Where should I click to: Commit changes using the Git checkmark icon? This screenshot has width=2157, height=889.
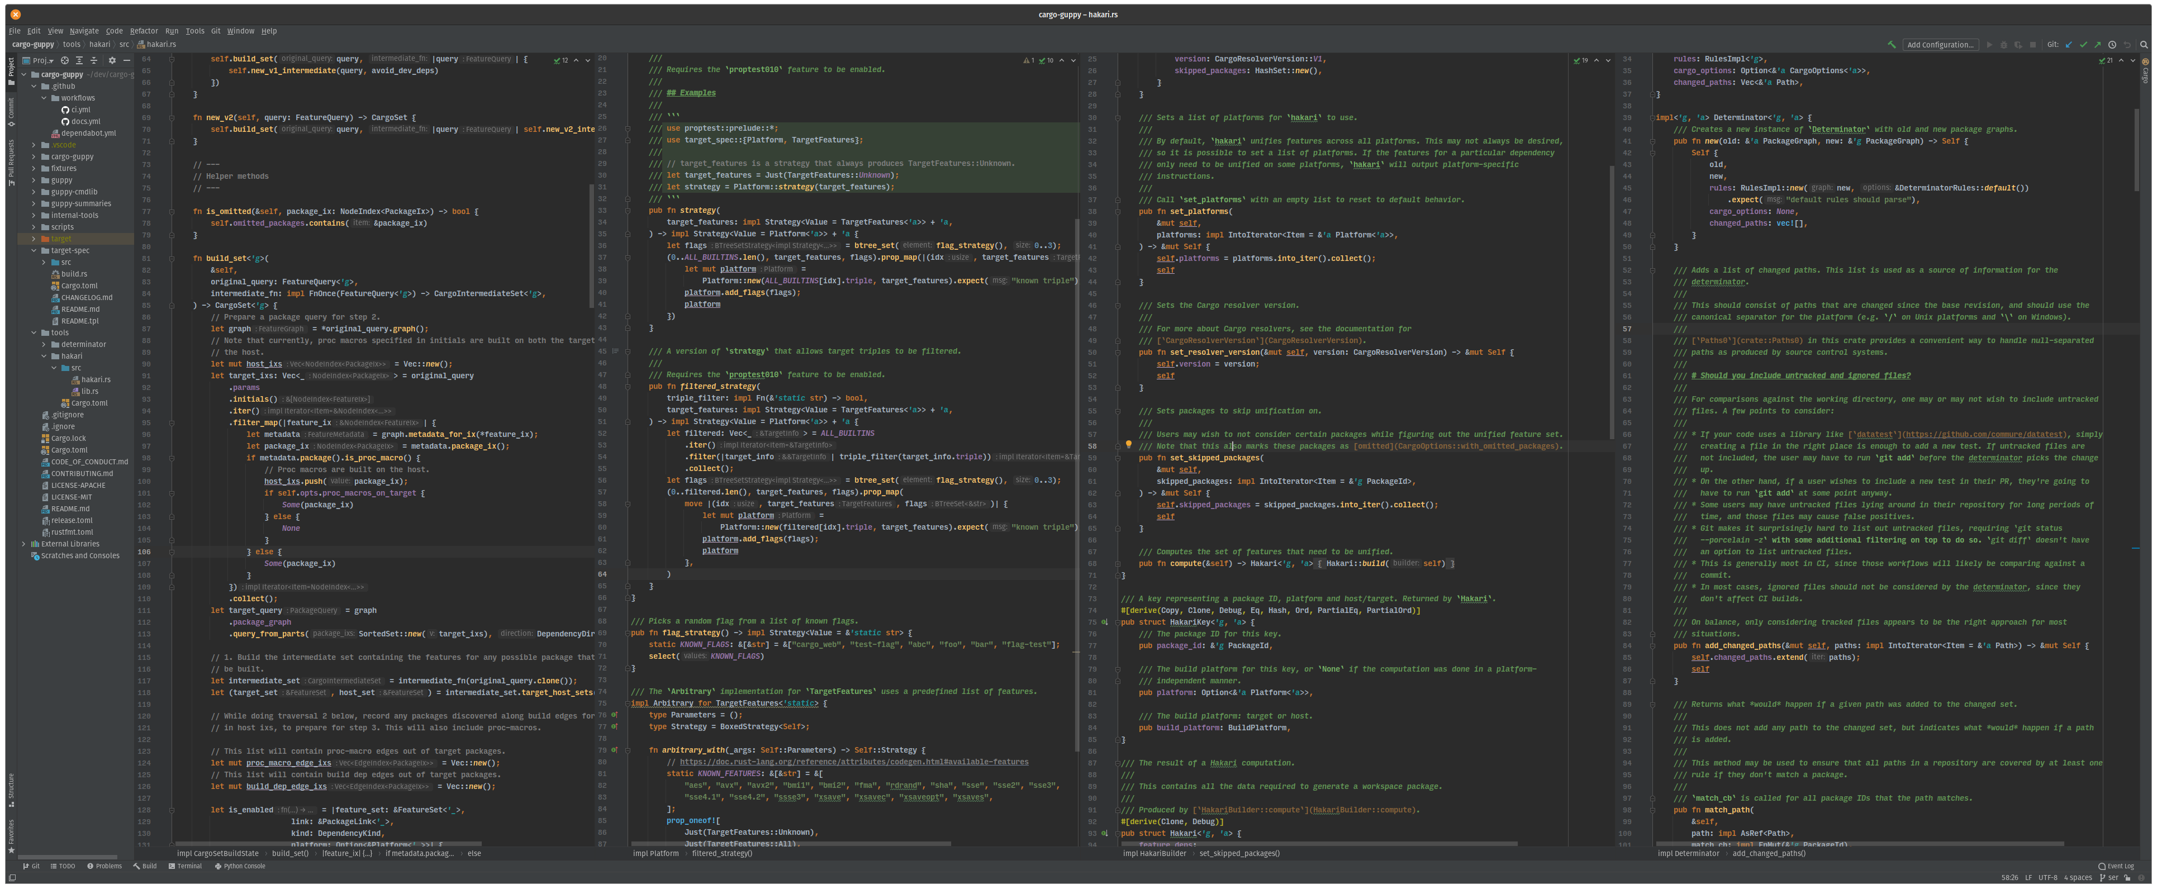pos(2084,45)
